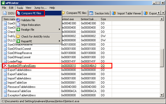Click the Import Table Viewer tab icon
The height and width of the screenshot is (104, 166).
point(114,13)
